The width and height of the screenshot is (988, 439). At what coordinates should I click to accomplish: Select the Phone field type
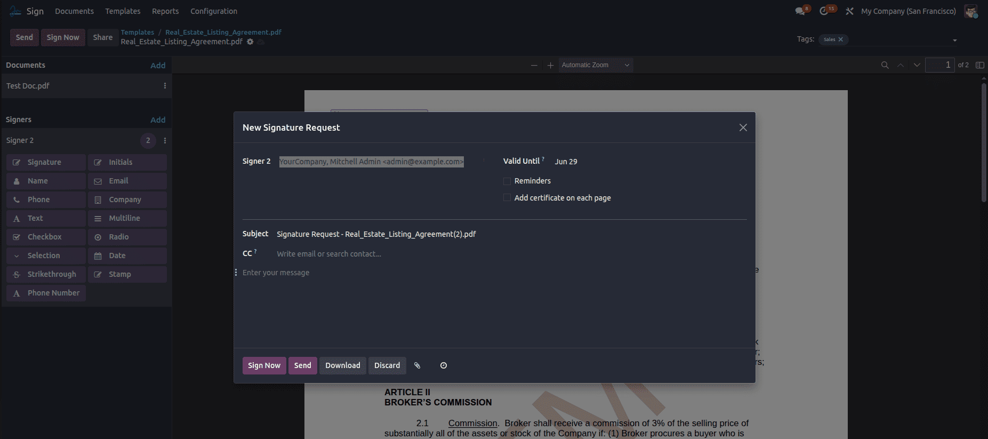pyautogui.click(x=46, y=199)
